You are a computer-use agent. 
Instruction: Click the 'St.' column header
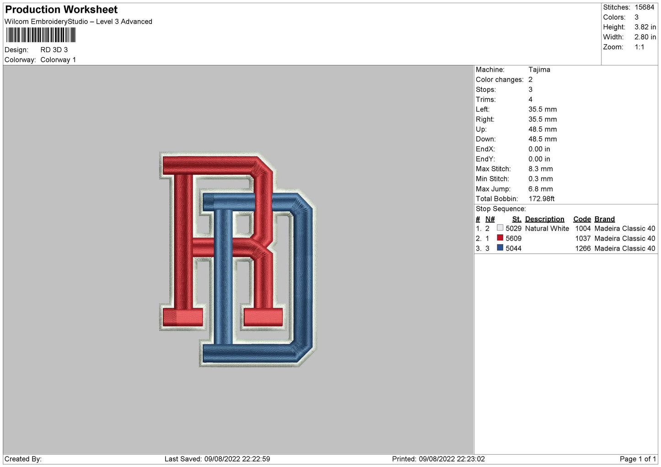click(x=517, y=219)
